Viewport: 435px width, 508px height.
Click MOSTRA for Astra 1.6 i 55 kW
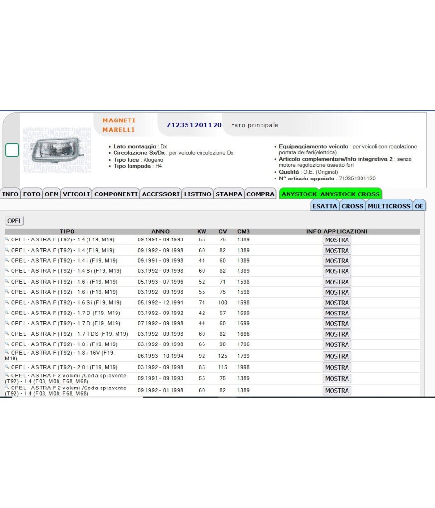click(337, 292)
